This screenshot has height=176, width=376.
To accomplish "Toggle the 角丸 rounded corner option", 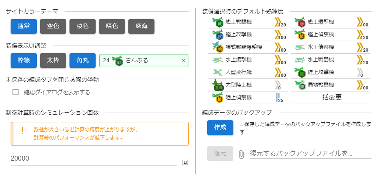I will (x=83, y=60).
